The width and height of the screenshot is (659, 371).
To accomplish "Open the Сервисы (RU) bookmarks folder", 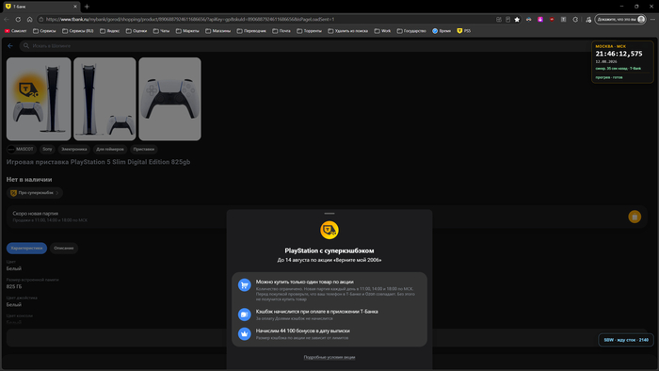I will (x=78, y=31).
